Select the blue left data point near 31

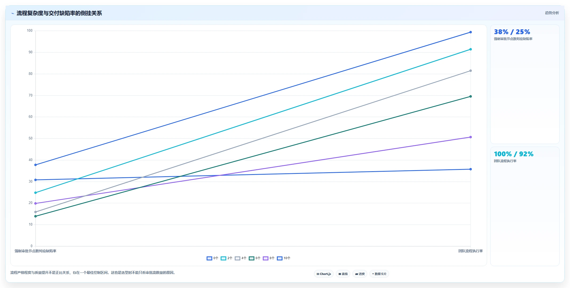(x=35, y=180)
